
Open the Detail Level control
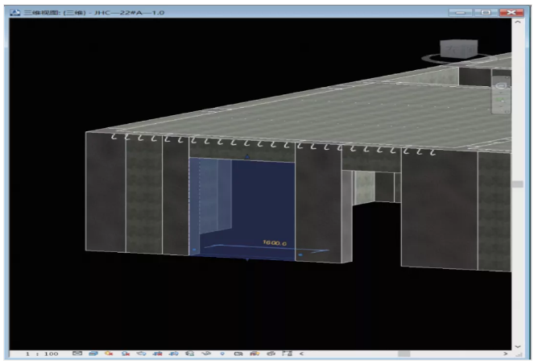(77, 354)
